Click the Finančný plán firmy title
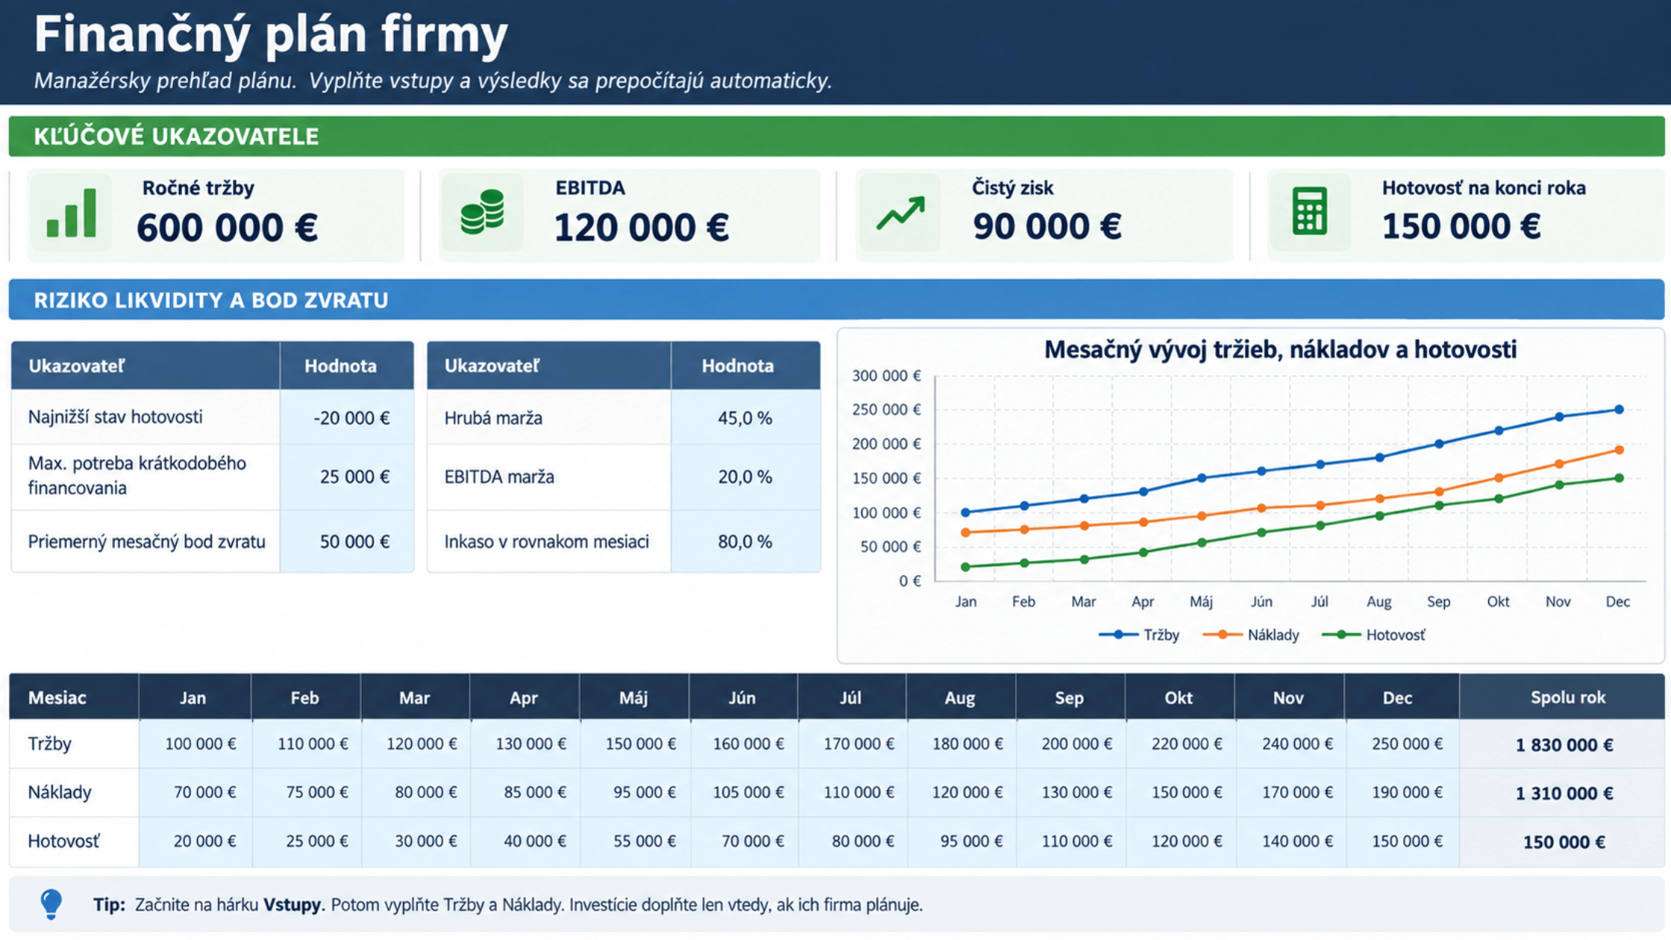The image size is (1671, 940). [271, 35]
